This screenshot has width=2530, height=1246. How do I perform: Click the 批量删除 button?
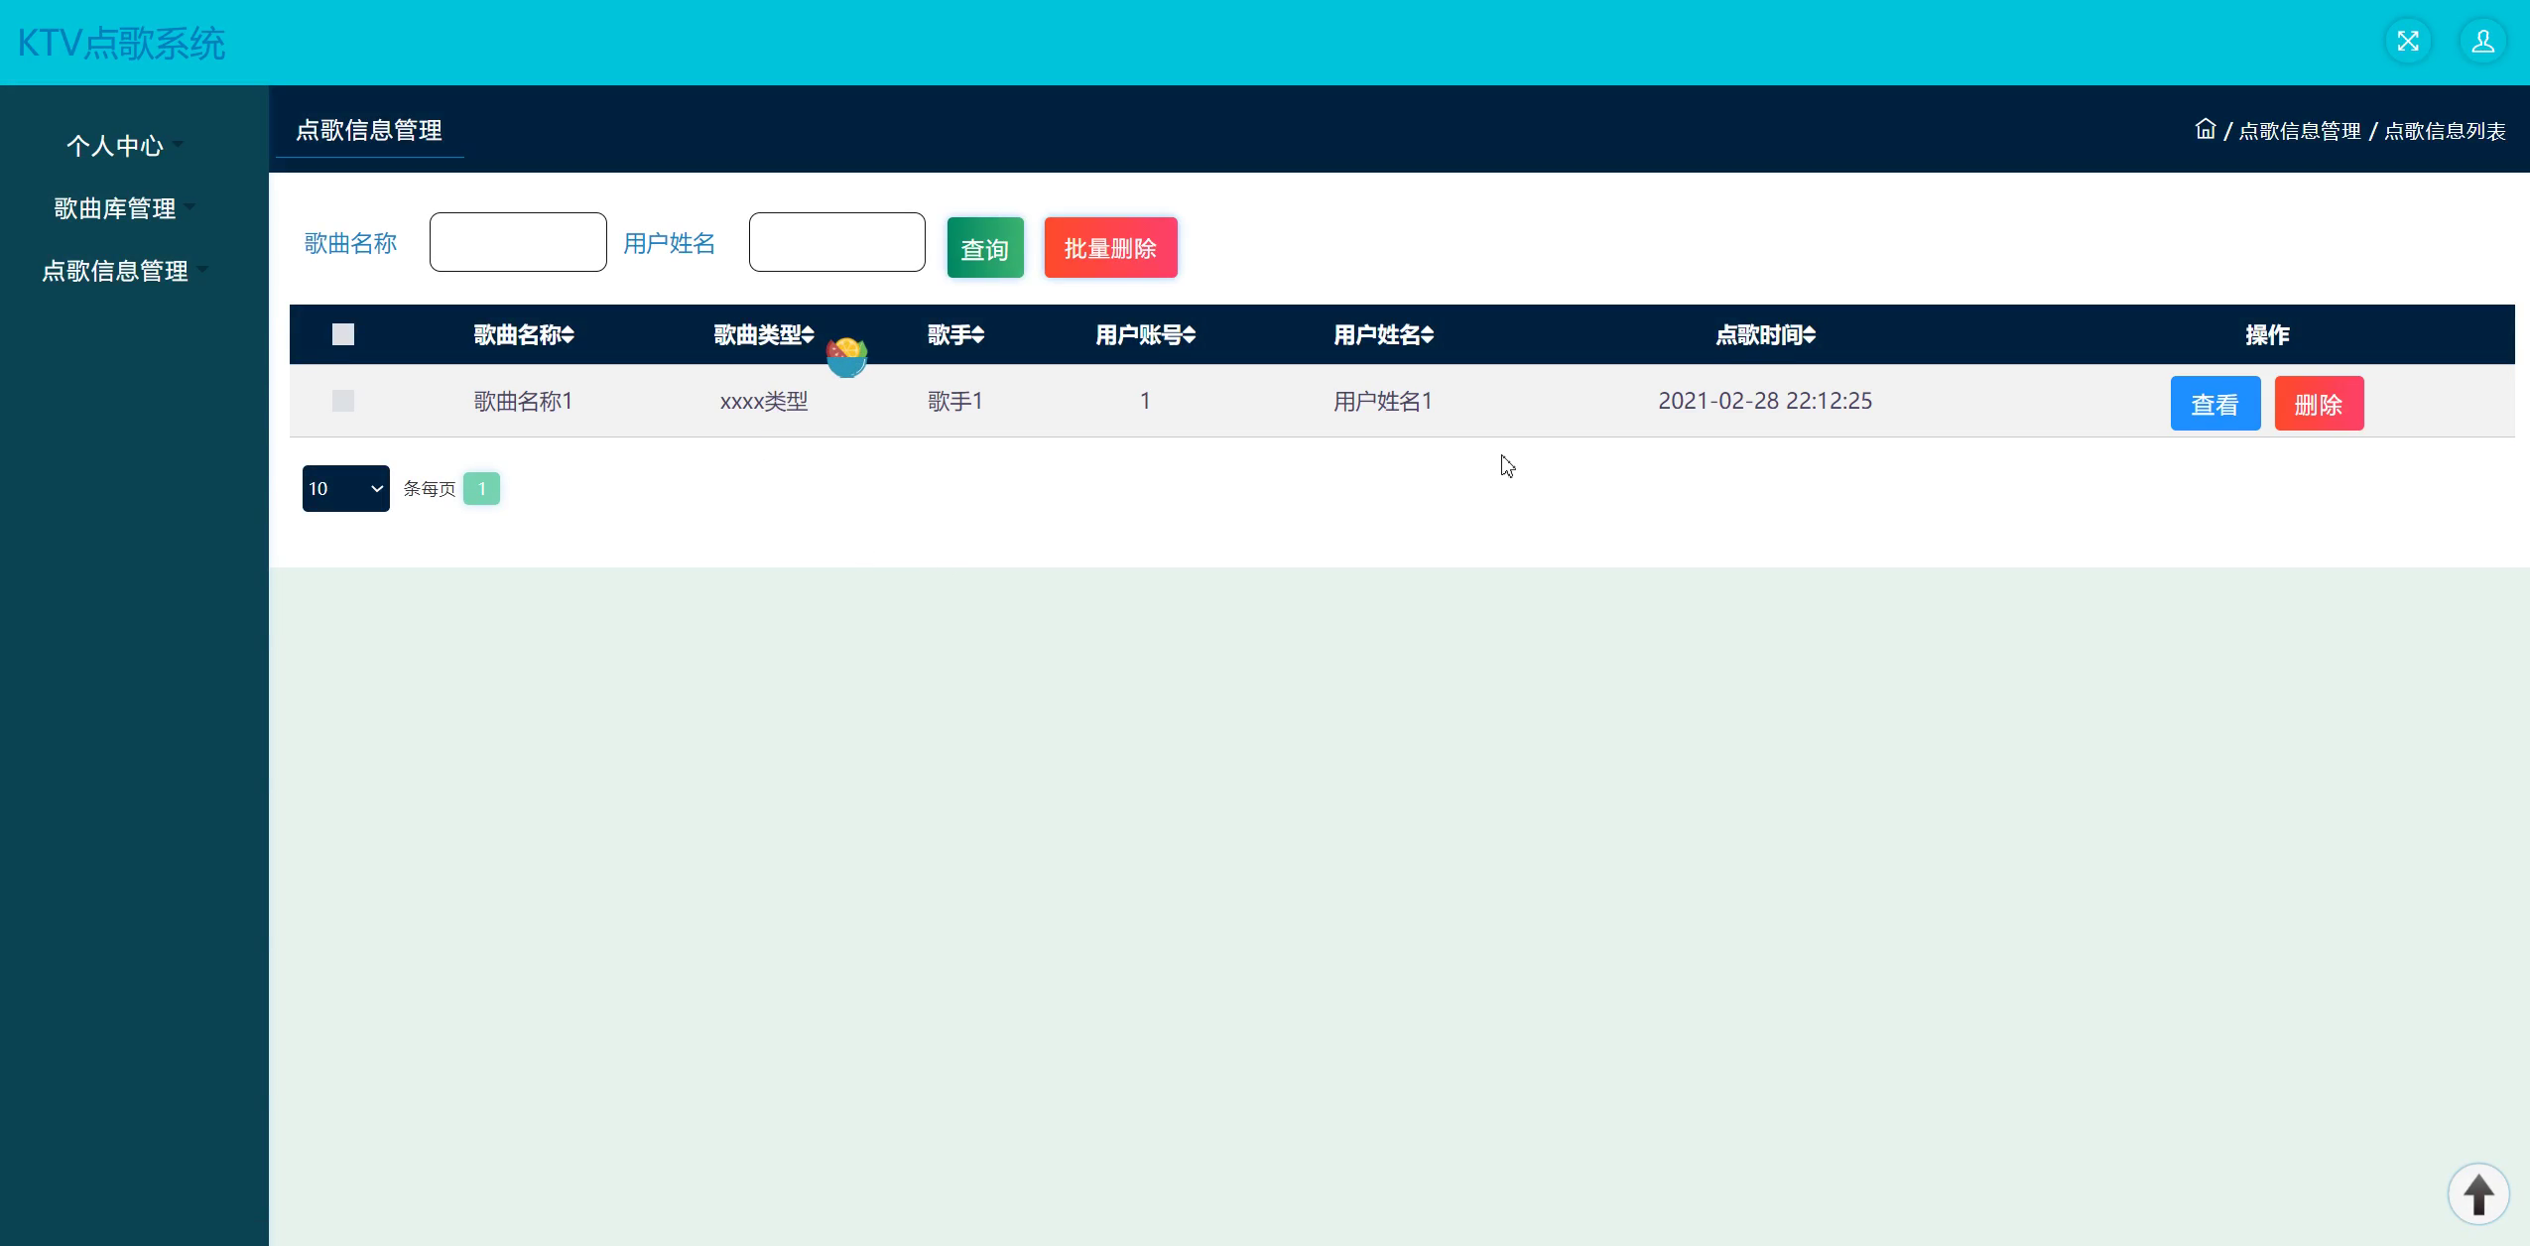click(1111, 248)
